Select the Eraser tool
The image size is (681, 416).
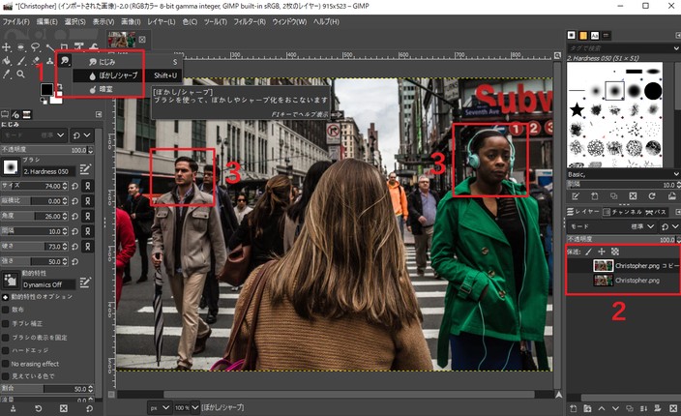tap(36, 61)
